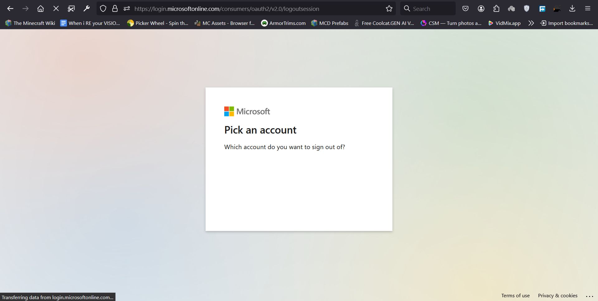Image resolution: width=598 pixels, height=301 pixels.
Task: Open developer tools via the wrench icon
Action: click(x=87, y=9)
